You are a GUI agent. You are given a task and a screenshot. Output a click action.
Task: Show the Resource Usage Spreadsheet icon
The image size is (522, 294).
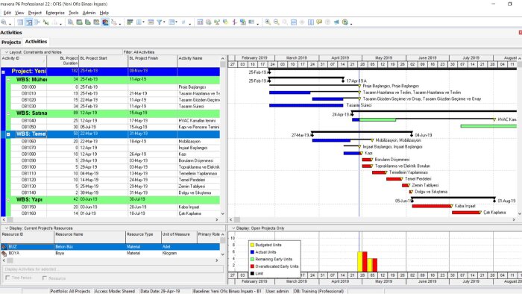[x=96, y=22]
